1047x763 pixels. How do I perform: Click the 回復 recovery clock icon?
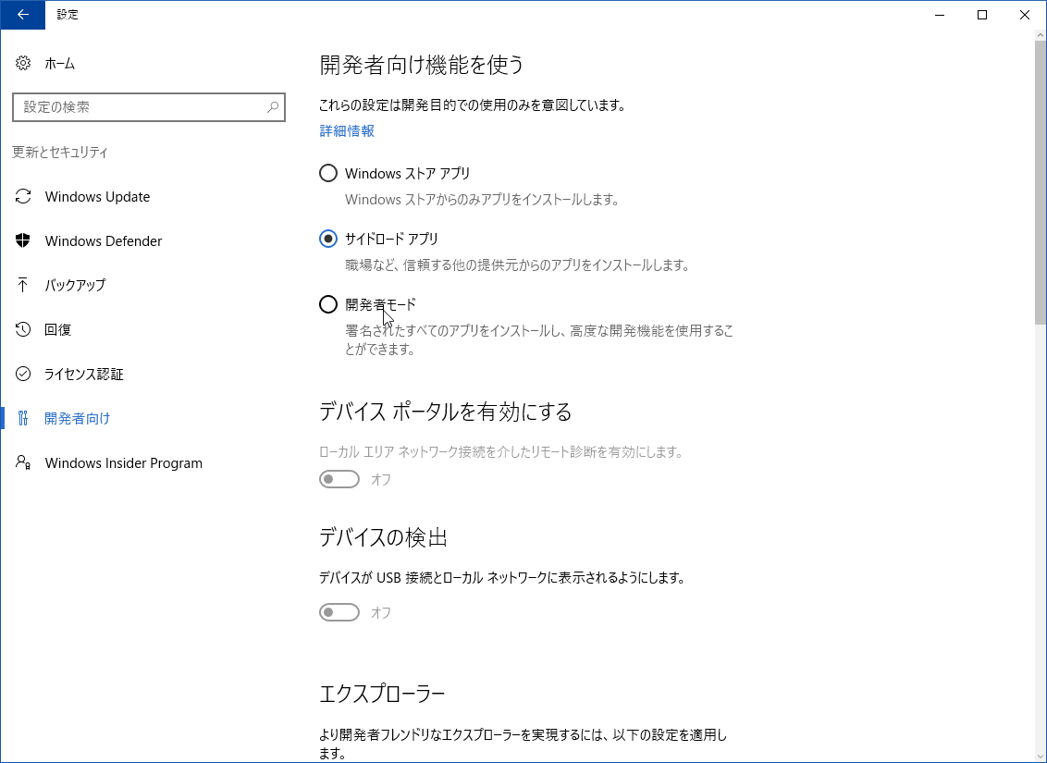coord(23,329)
